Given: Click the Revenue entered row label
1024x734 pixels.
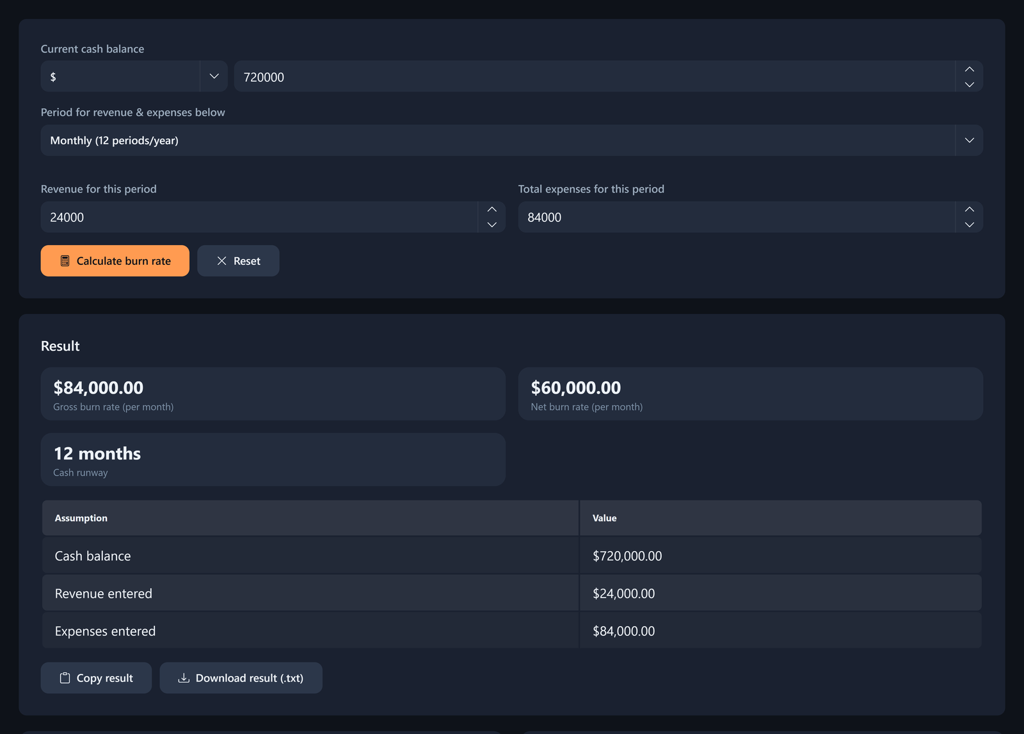Looking at the screenshot, I should 104,593.
